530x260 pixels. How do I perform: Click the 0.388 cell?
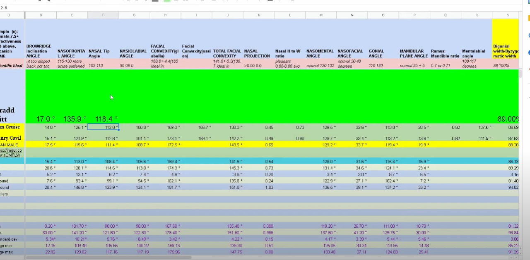coord(259,226)
